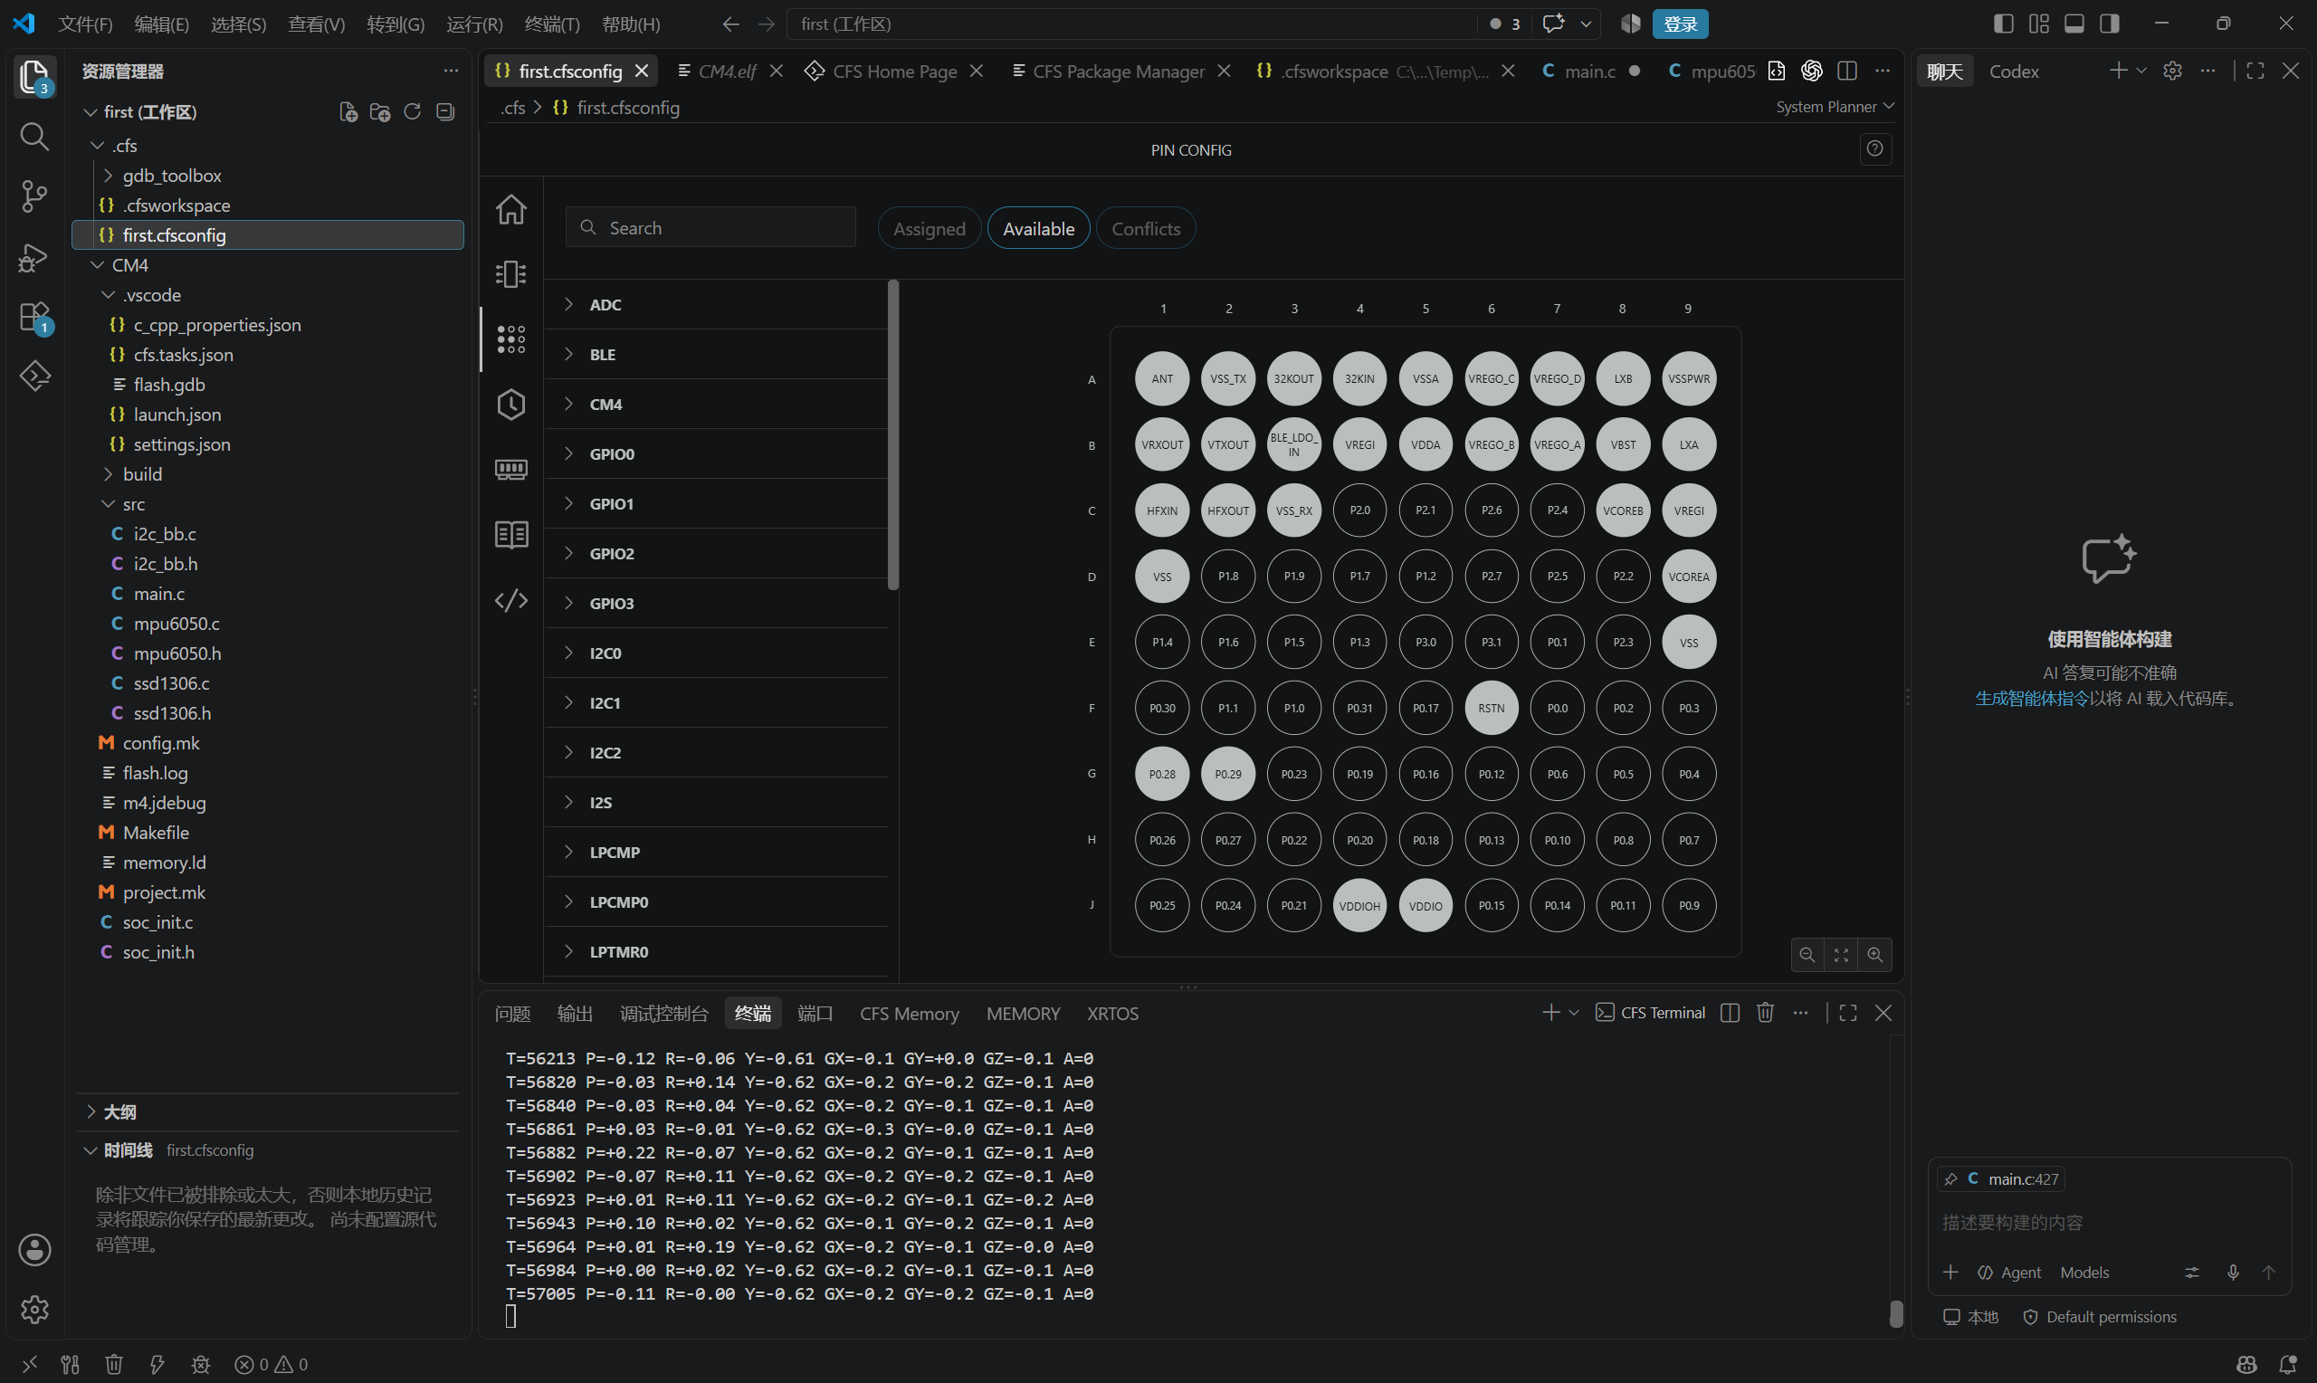Toggle the secondary side bar layout
This screenshot has height=1383, width=2317.
pos(2109,24)
